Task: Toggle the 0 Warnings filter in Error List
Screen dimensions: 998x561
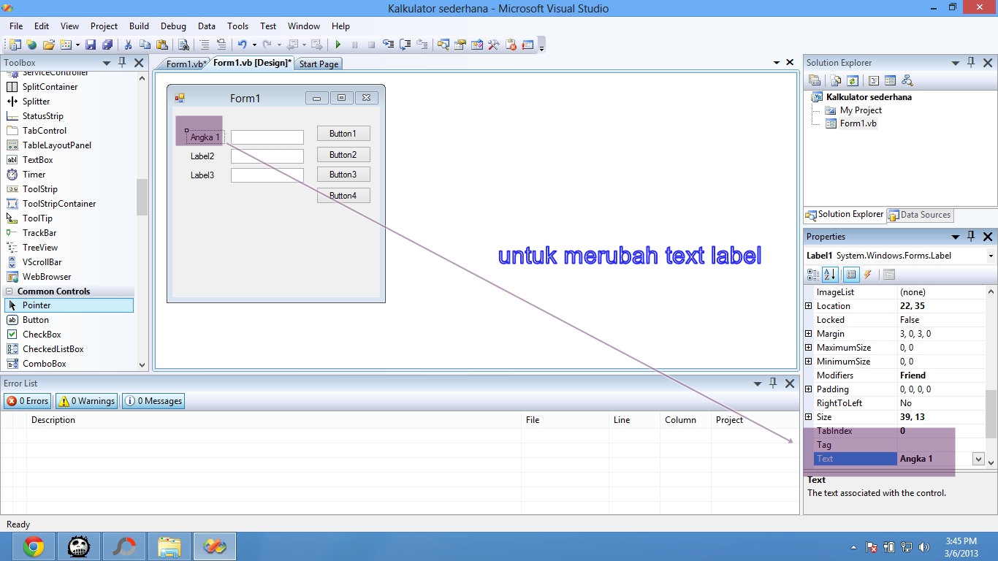Action: (85, 400)
